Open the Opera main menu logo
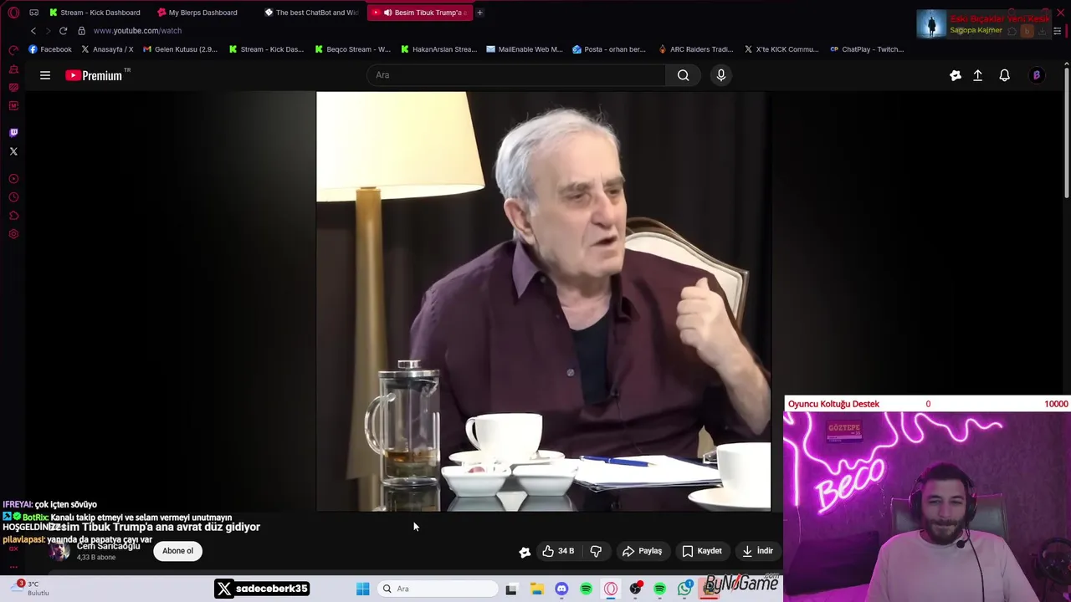Image resolution: width=1071 pixels, height=602 pixels. click(13, 13)
